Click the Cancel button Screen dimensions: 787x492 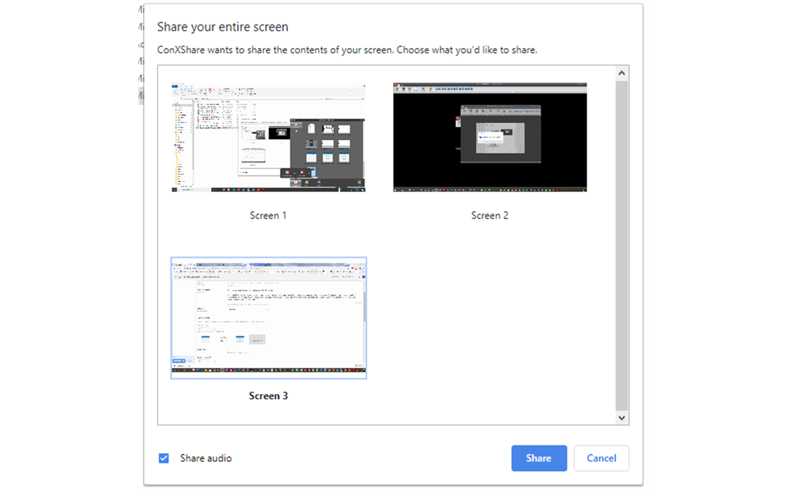coord(601,458)
